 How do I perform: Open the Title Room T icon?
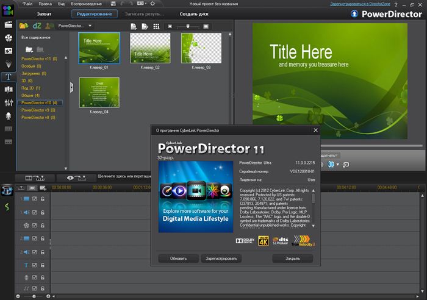click(x=8, y=77)
